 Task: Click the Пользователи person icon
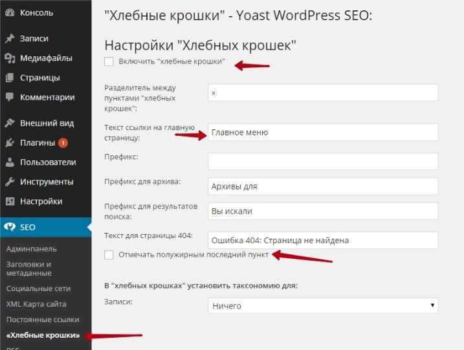point(10,162)
